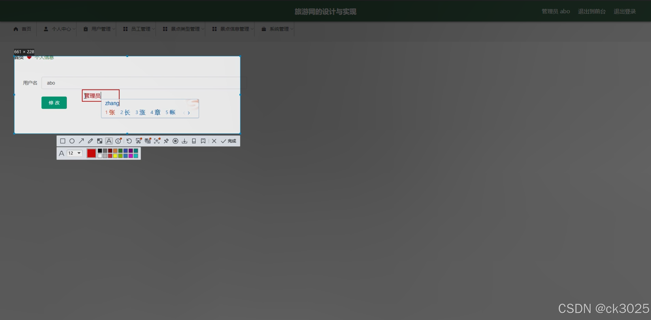Toggle the text tool 'A' in the toolbar
The image size is (651, 320).
pos(109,141)
